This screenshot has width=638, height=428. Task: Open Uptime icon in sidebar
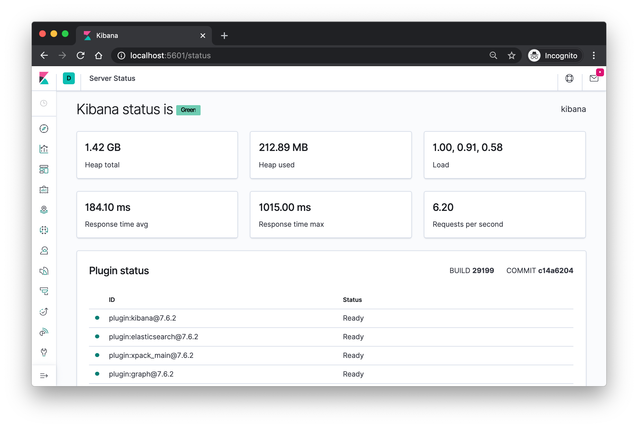click(44, 312)
